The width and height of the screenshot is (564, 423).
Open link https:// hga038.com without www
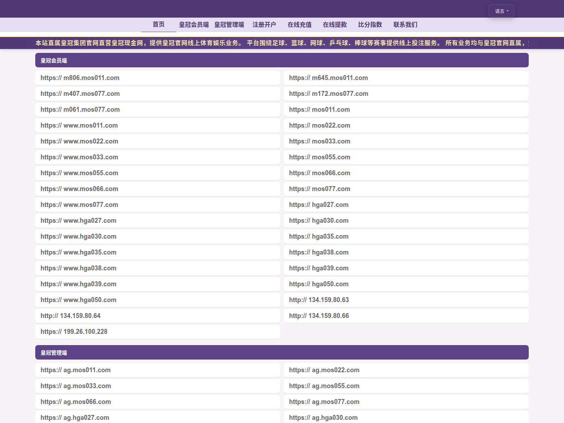[406, 252]
